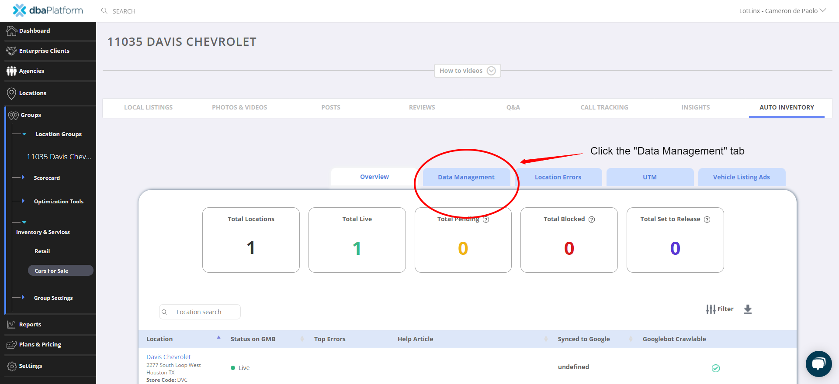This screenshot has height=384, width=839.
Task: Click the Enterprise Clients handshake icon
Action: tap(11, 51)
